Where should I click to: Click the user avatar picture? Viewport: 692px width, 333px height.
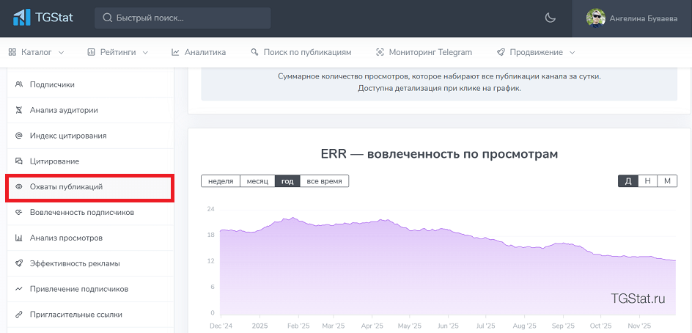click(596, 18)
